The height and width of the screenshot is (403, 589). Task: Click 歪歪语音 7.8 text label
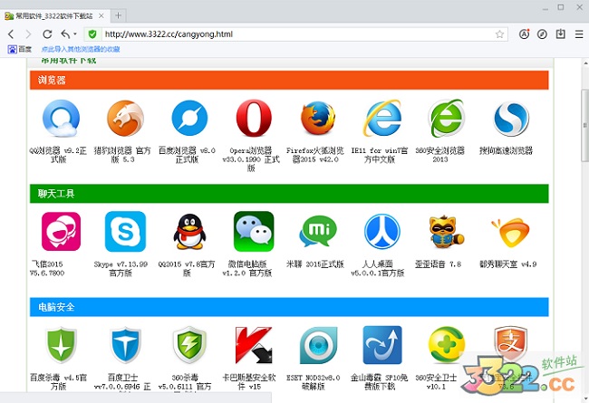click(438, 264)
